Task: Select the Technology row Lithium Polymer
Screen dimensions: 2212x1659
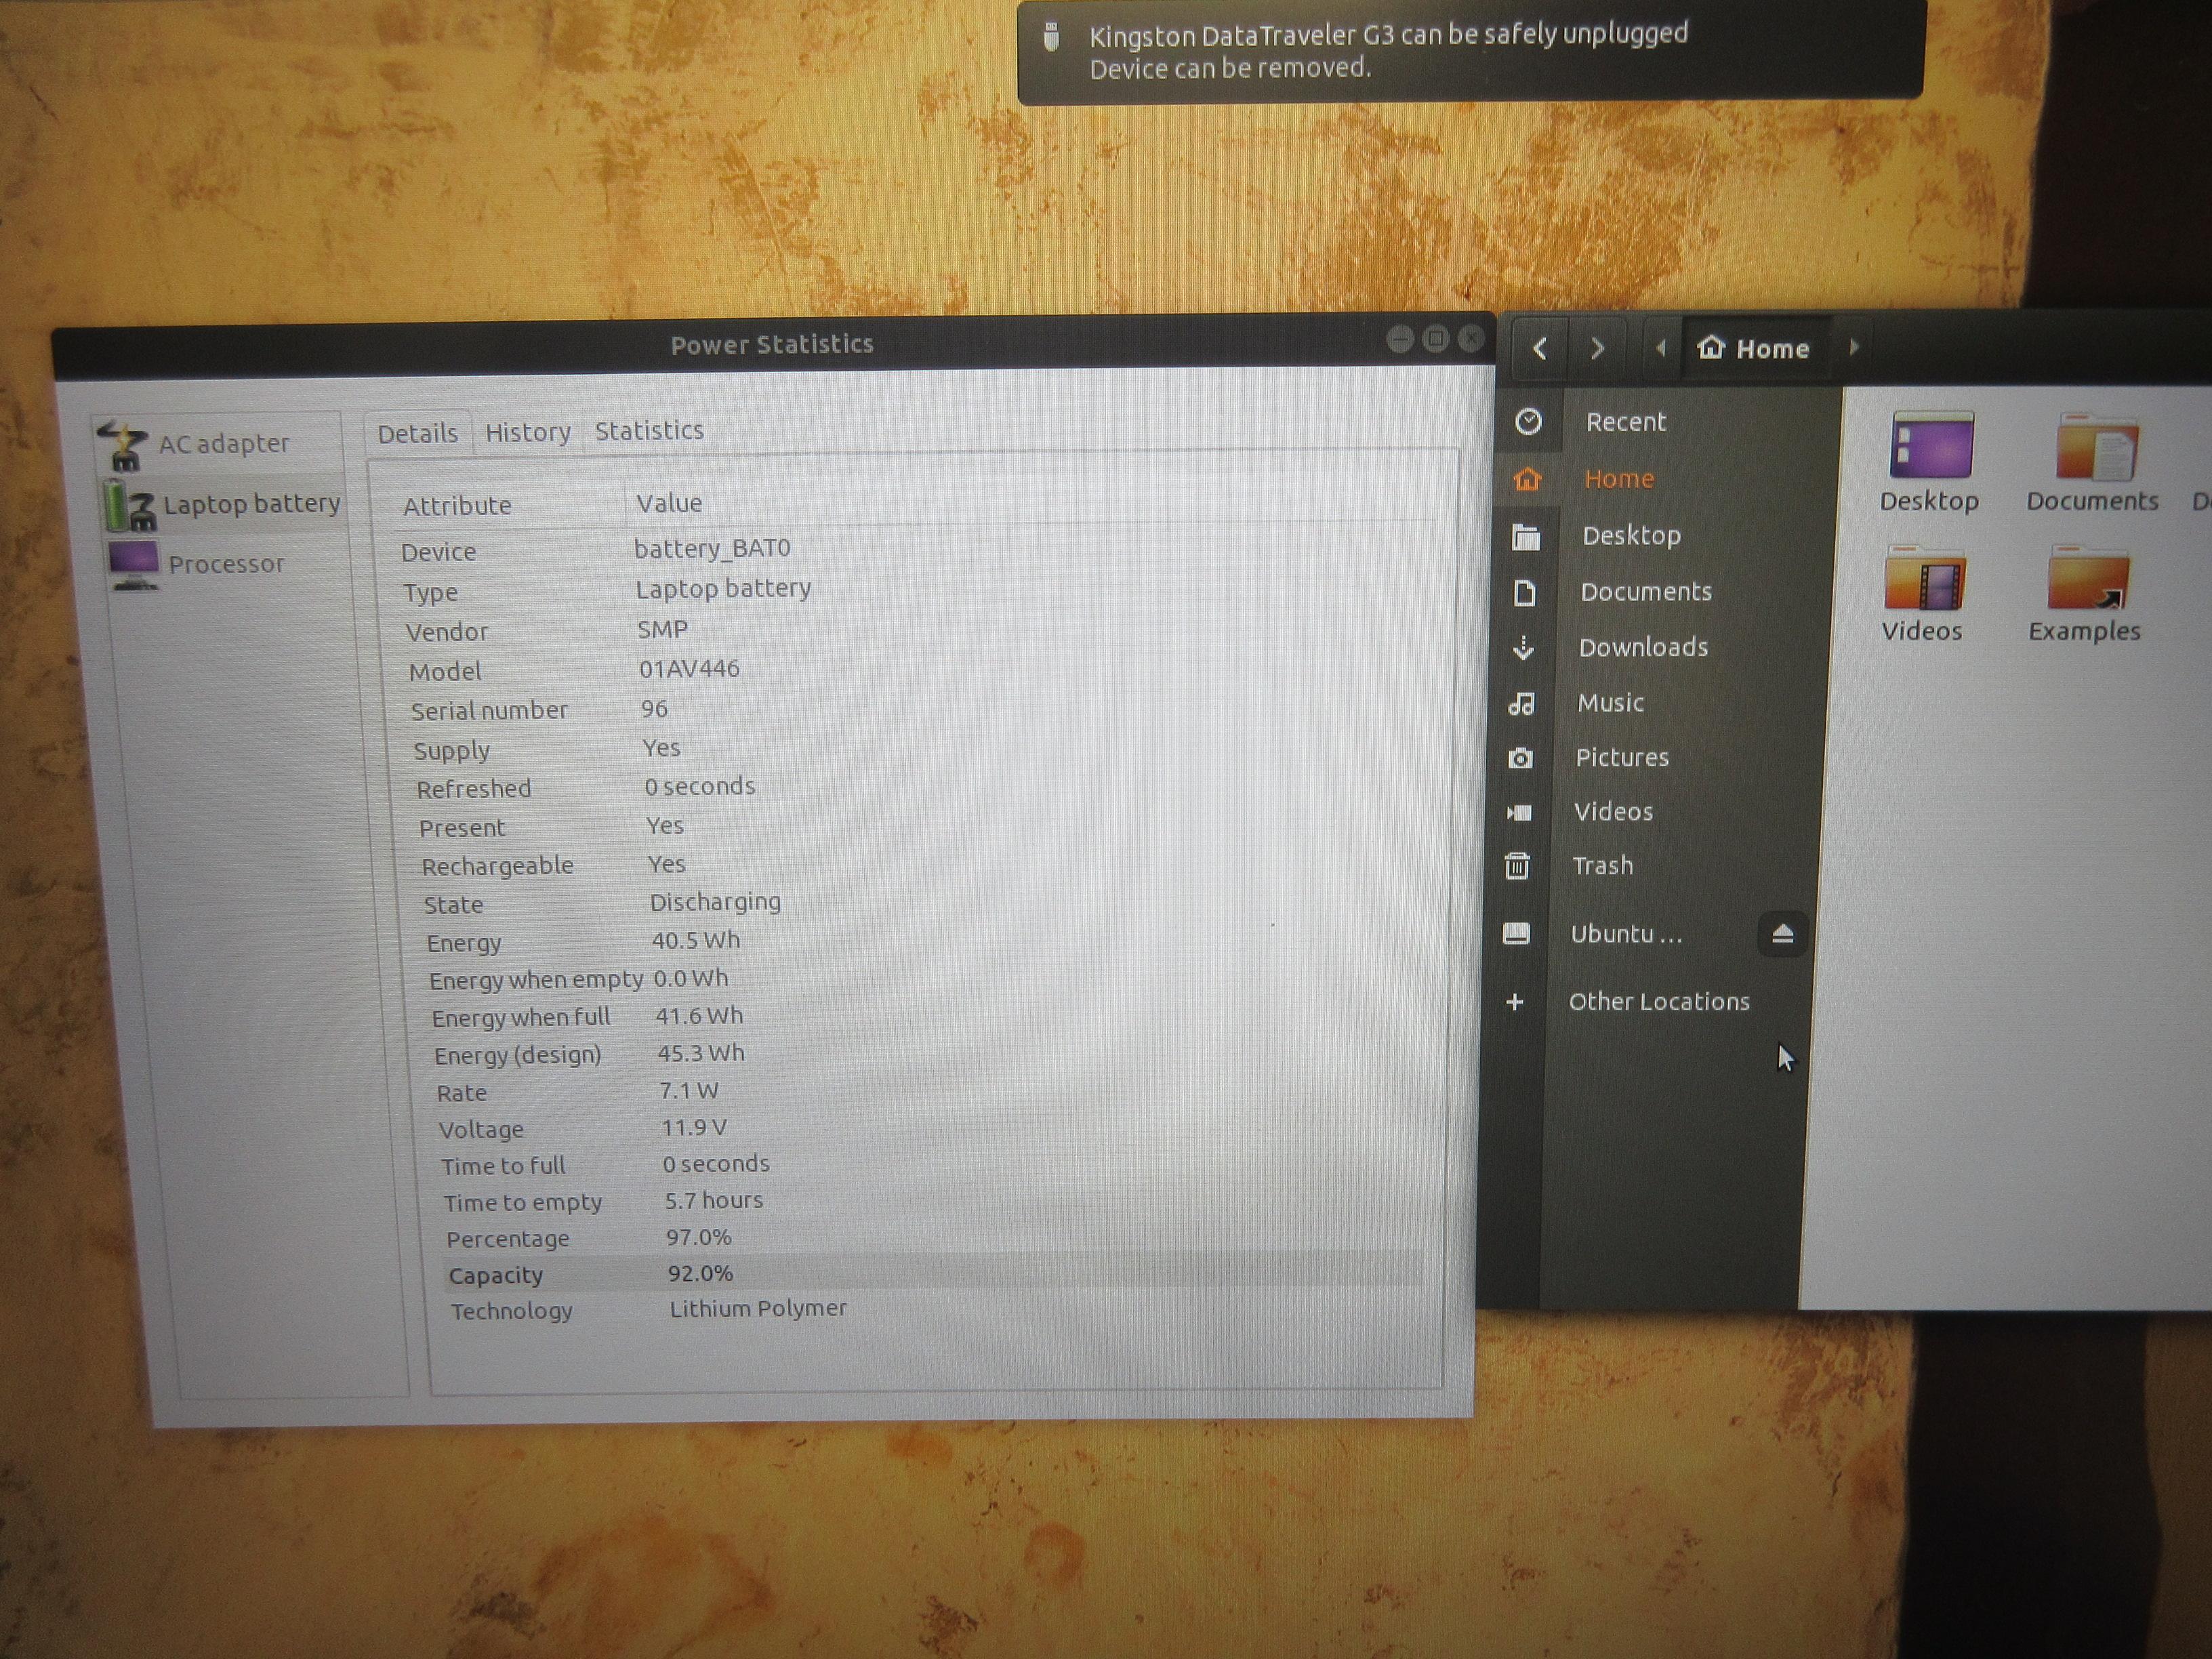Action: [935, 1309]
